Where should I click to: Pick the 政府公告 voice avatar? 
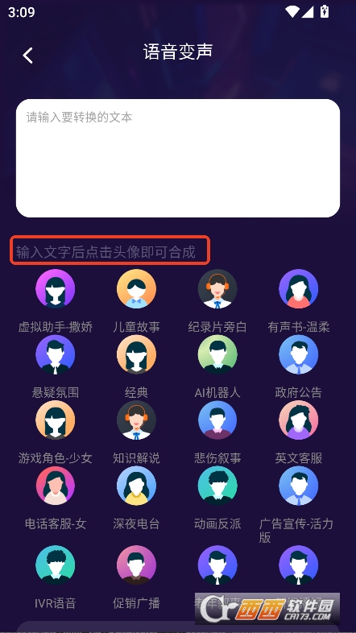tap(299, 354)
